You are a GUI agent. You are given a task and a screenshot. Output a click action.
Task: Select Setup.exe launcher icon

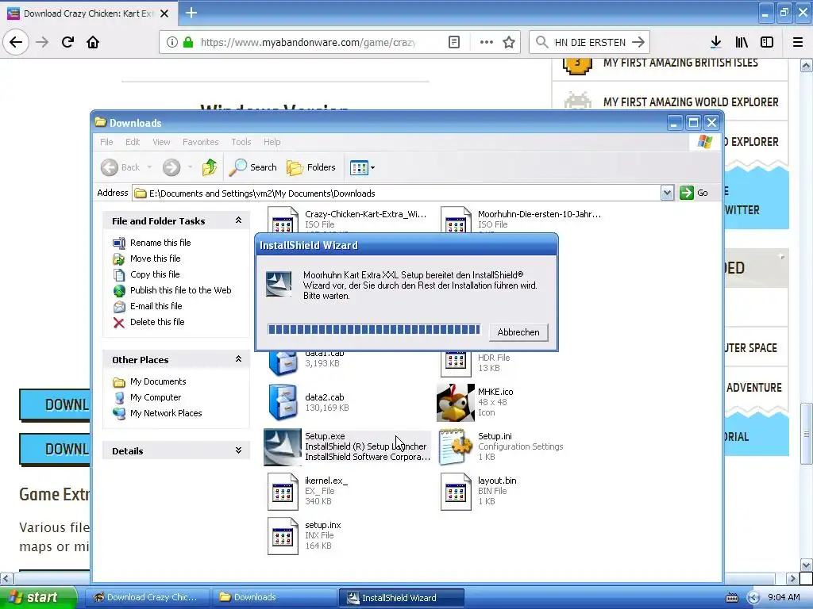283,447
